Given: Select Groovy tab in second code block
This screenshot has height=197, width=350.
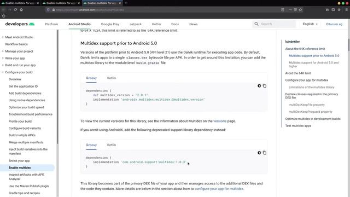Looking at the screenshot, I should [x=91, y=145].
